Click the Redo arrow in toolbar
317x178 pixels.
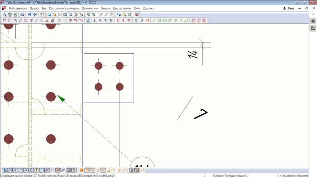tap(35, 14)
